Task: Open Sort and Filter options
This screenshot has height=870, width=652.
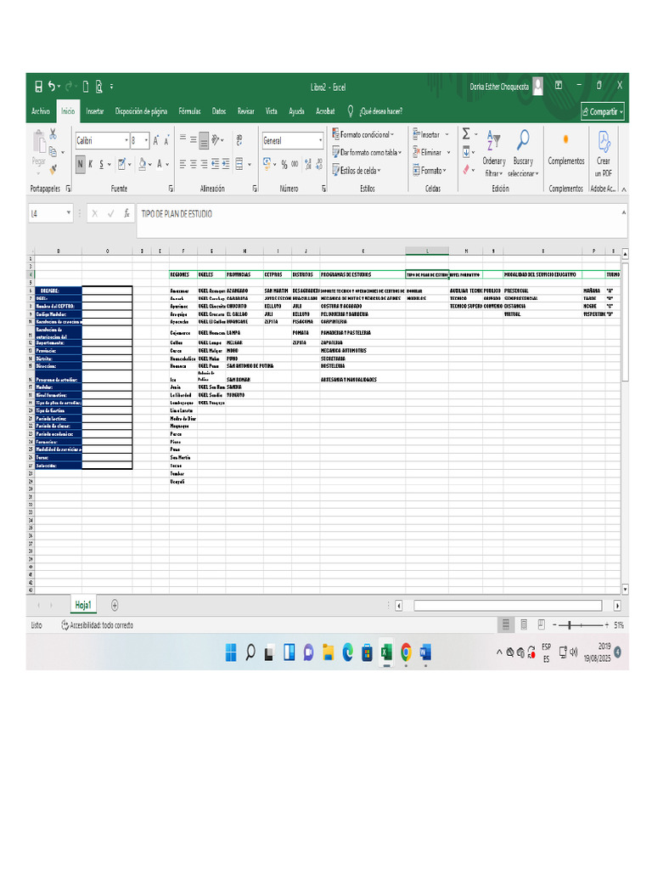Action: (x=493, y=153)
